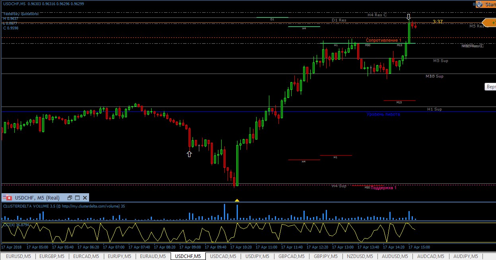Open the GBPJPY,M5 chart tab
The image size is (496, 260).
(326, 256)
